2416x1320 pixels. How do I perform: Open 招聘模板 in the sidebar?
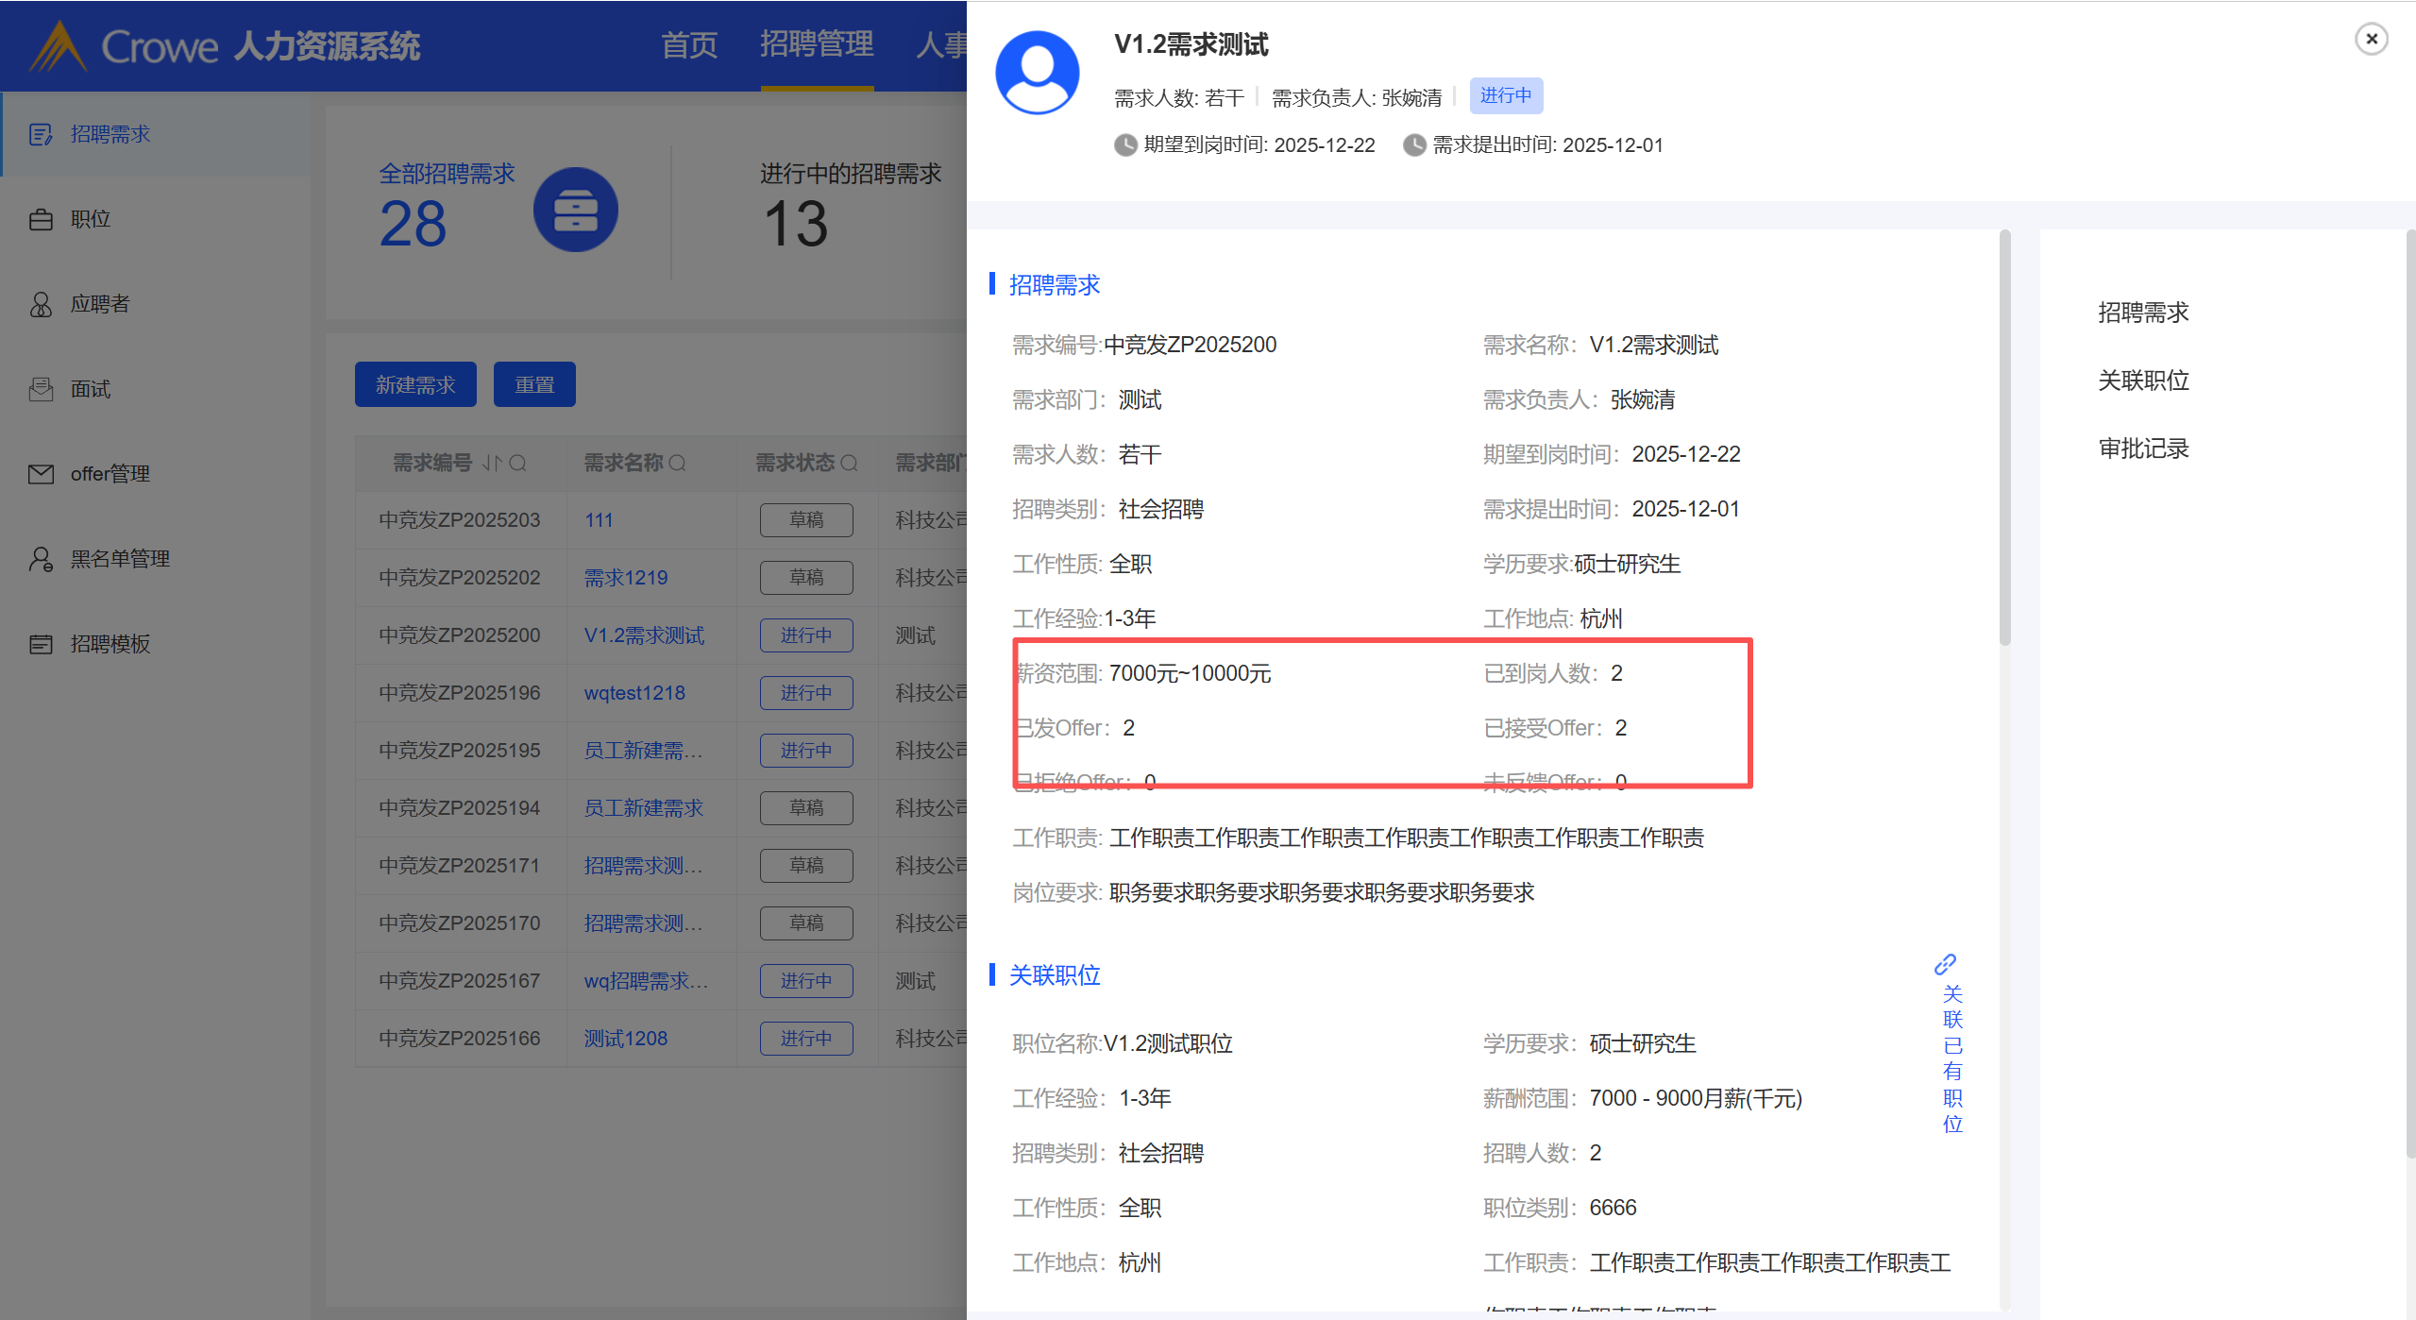click(x=110, y=644)
